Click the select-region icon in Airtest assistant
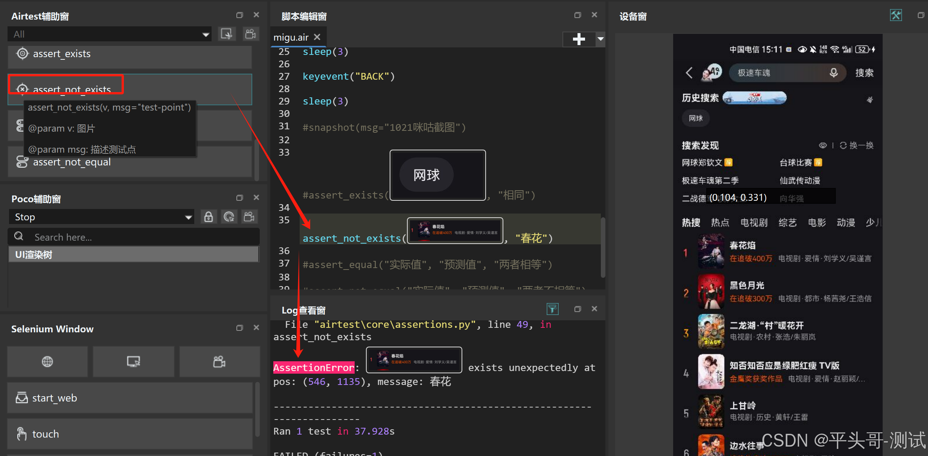928x456 pixels. tap(227, 34)
